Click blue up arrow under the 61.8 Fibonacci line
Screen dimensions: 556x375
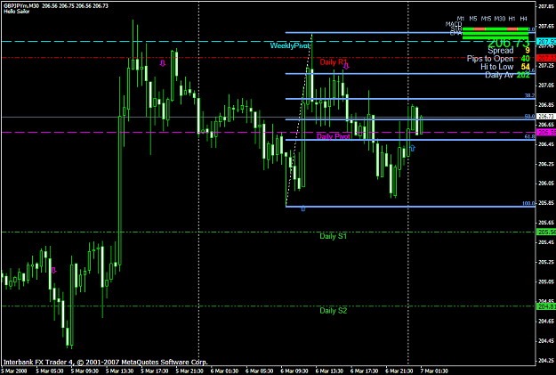[x=412, y=148]
